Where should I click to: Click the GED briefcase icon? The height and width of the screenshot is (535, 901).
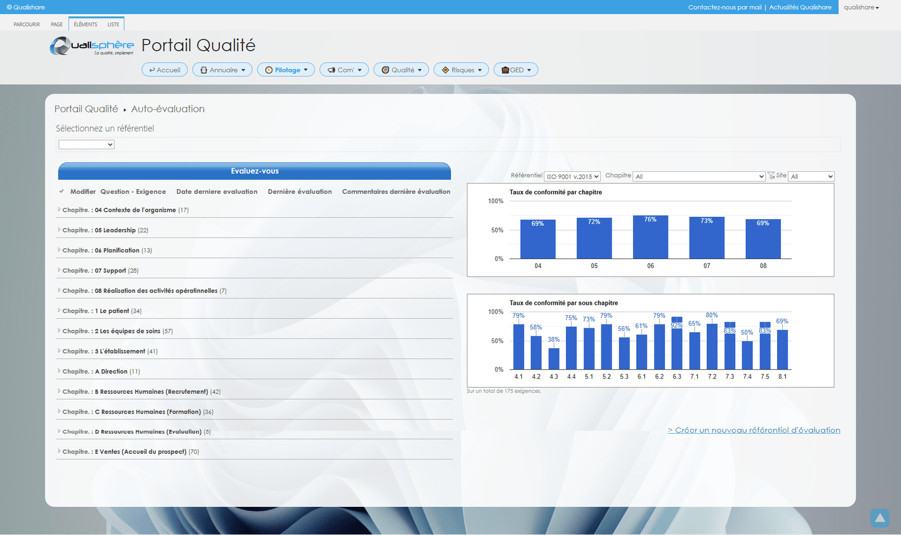point(505,70)
